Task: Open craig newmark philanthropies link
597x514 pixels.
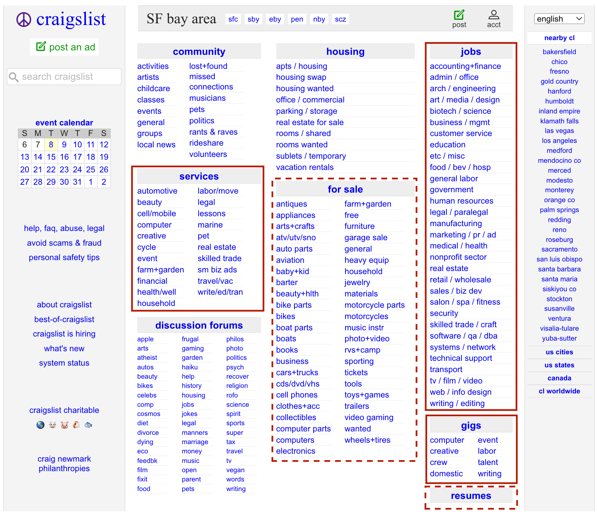Action: click(64, 464)
